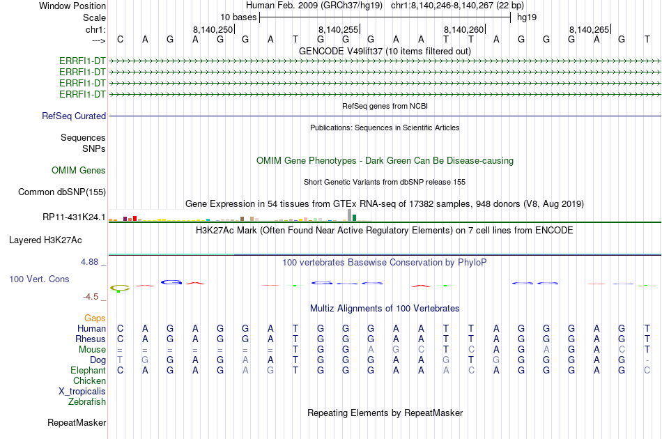The height and width of the screenshot is (439, 662).
Task: Click the 10 bases scale label
Action: (x=238, y=17)
